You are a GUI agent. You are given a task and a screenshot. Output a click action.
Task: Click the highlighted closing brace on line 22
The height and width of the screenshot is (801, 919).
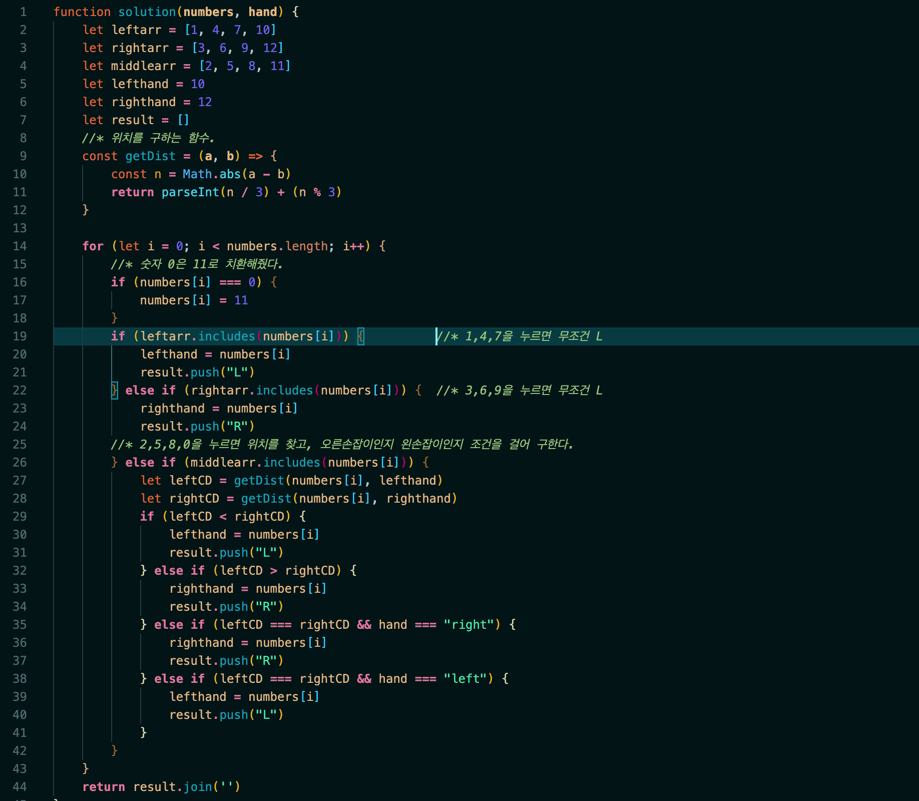tap(115, 390)
